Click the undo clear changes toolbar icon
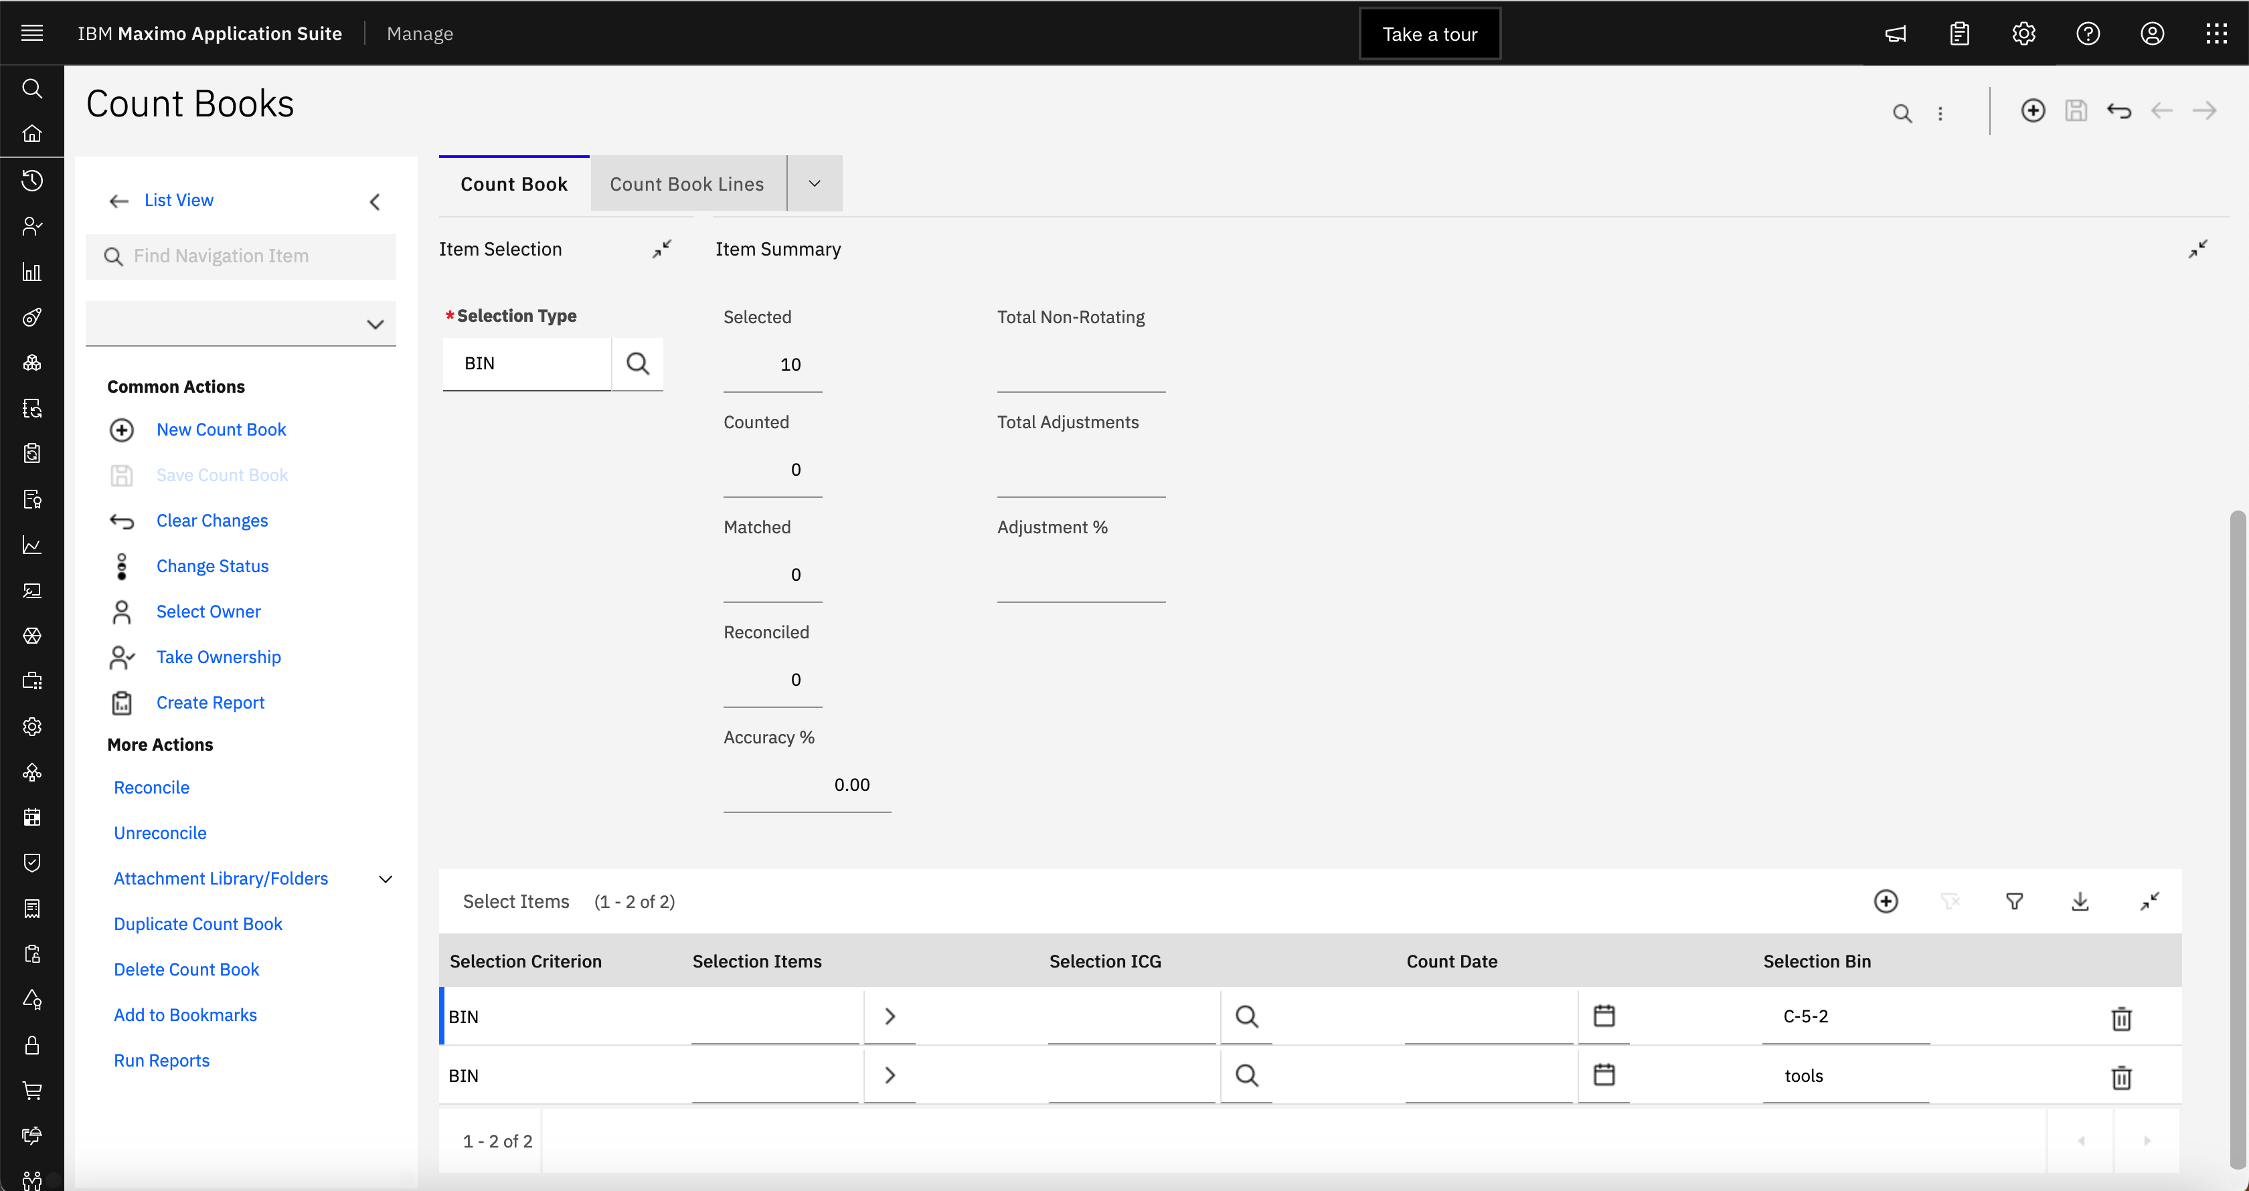Screen dimensions: 2249x1191 coord(2119,111)
